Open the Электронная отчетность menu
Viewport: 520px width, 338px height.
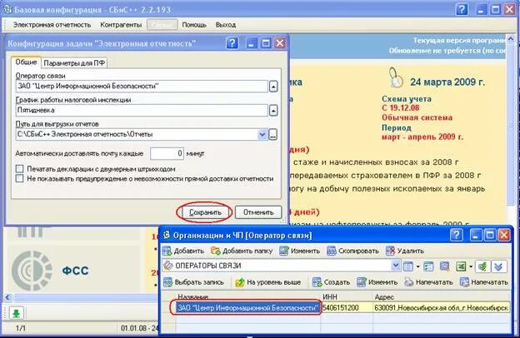(52, 25)
